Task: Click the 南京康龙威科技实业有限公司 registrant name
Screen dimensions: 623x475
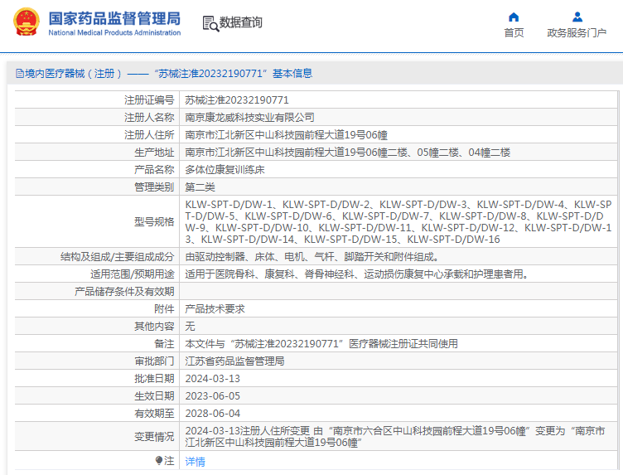Action: (250, 118)
